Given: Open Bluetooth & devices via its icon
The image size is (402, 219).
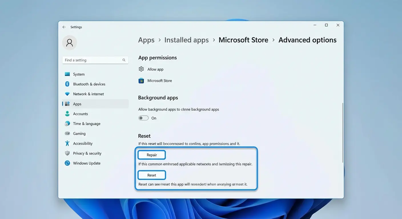Looking at the screenshot, I should click(x=67, y=84).
